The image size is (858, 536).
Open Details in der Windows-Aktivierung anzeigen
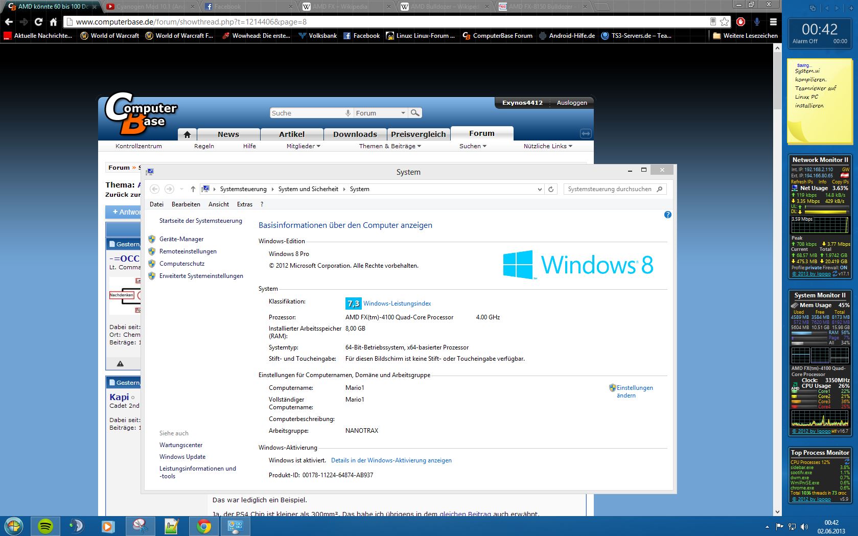391,460
